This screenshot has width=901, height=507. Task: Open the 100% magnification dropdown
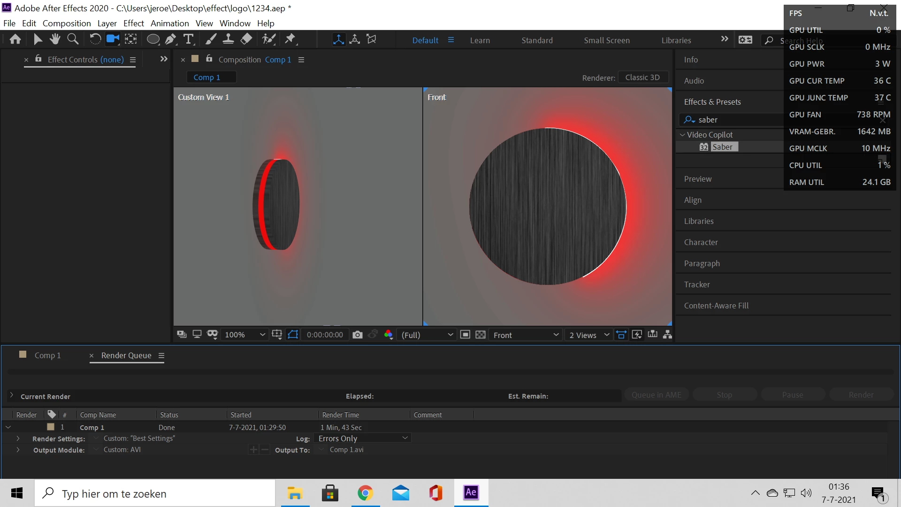point(245,335)
